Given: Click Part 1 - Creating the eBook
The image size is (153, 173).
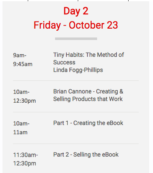Looking at the screenshot, I should point(88,123).
